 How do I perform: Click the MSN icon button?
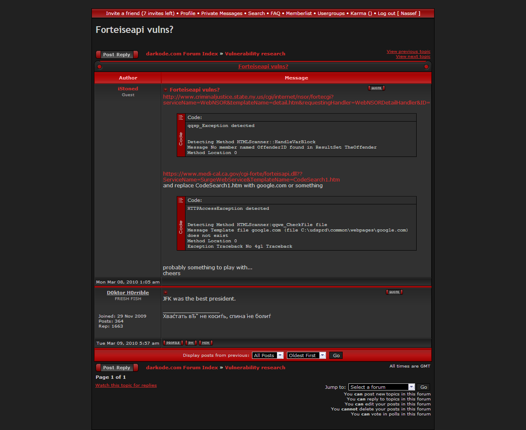click(x=206, y=343)
